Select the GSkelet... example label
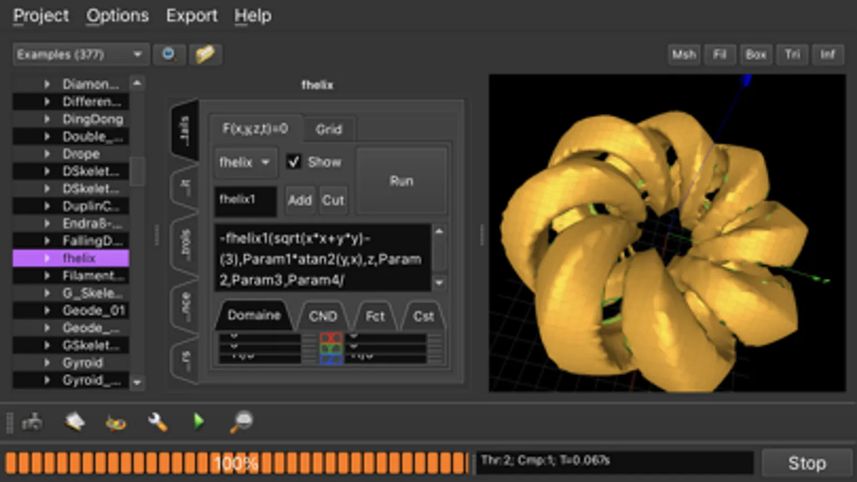 pyautogui.click(x=91, y=345)
